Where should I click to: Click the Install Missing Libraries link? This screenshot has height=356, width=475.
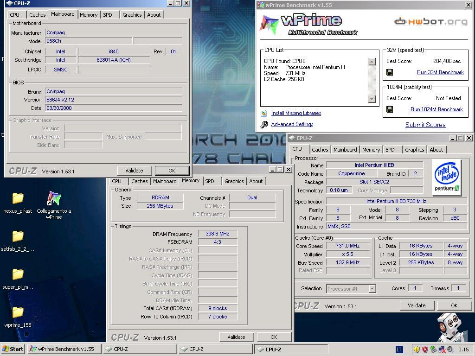pos(296,113)
